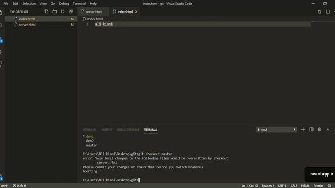The width and height of the screenshot is (335, 188).
Task: Click the index.html breadcrumb above editor
Action: pyautogui.click(x=93, y=19)
